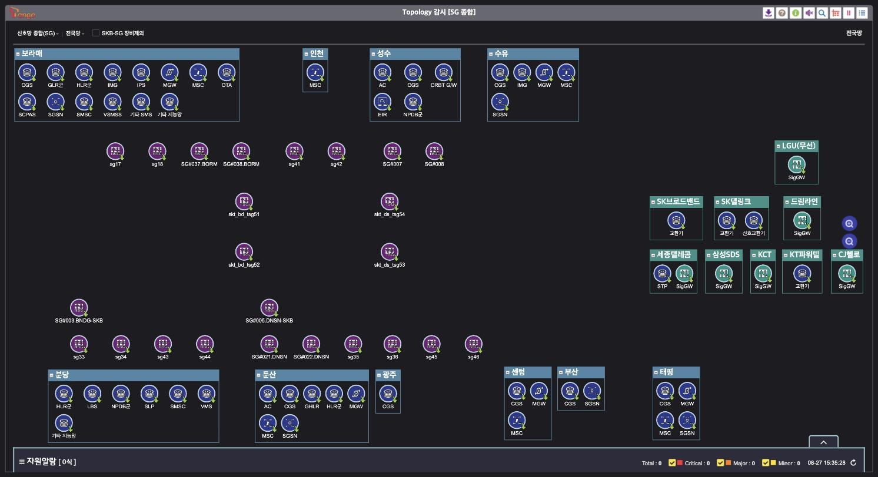Click the zoom out magnifier button
878x477 pixels.
(x=849, y=241)
